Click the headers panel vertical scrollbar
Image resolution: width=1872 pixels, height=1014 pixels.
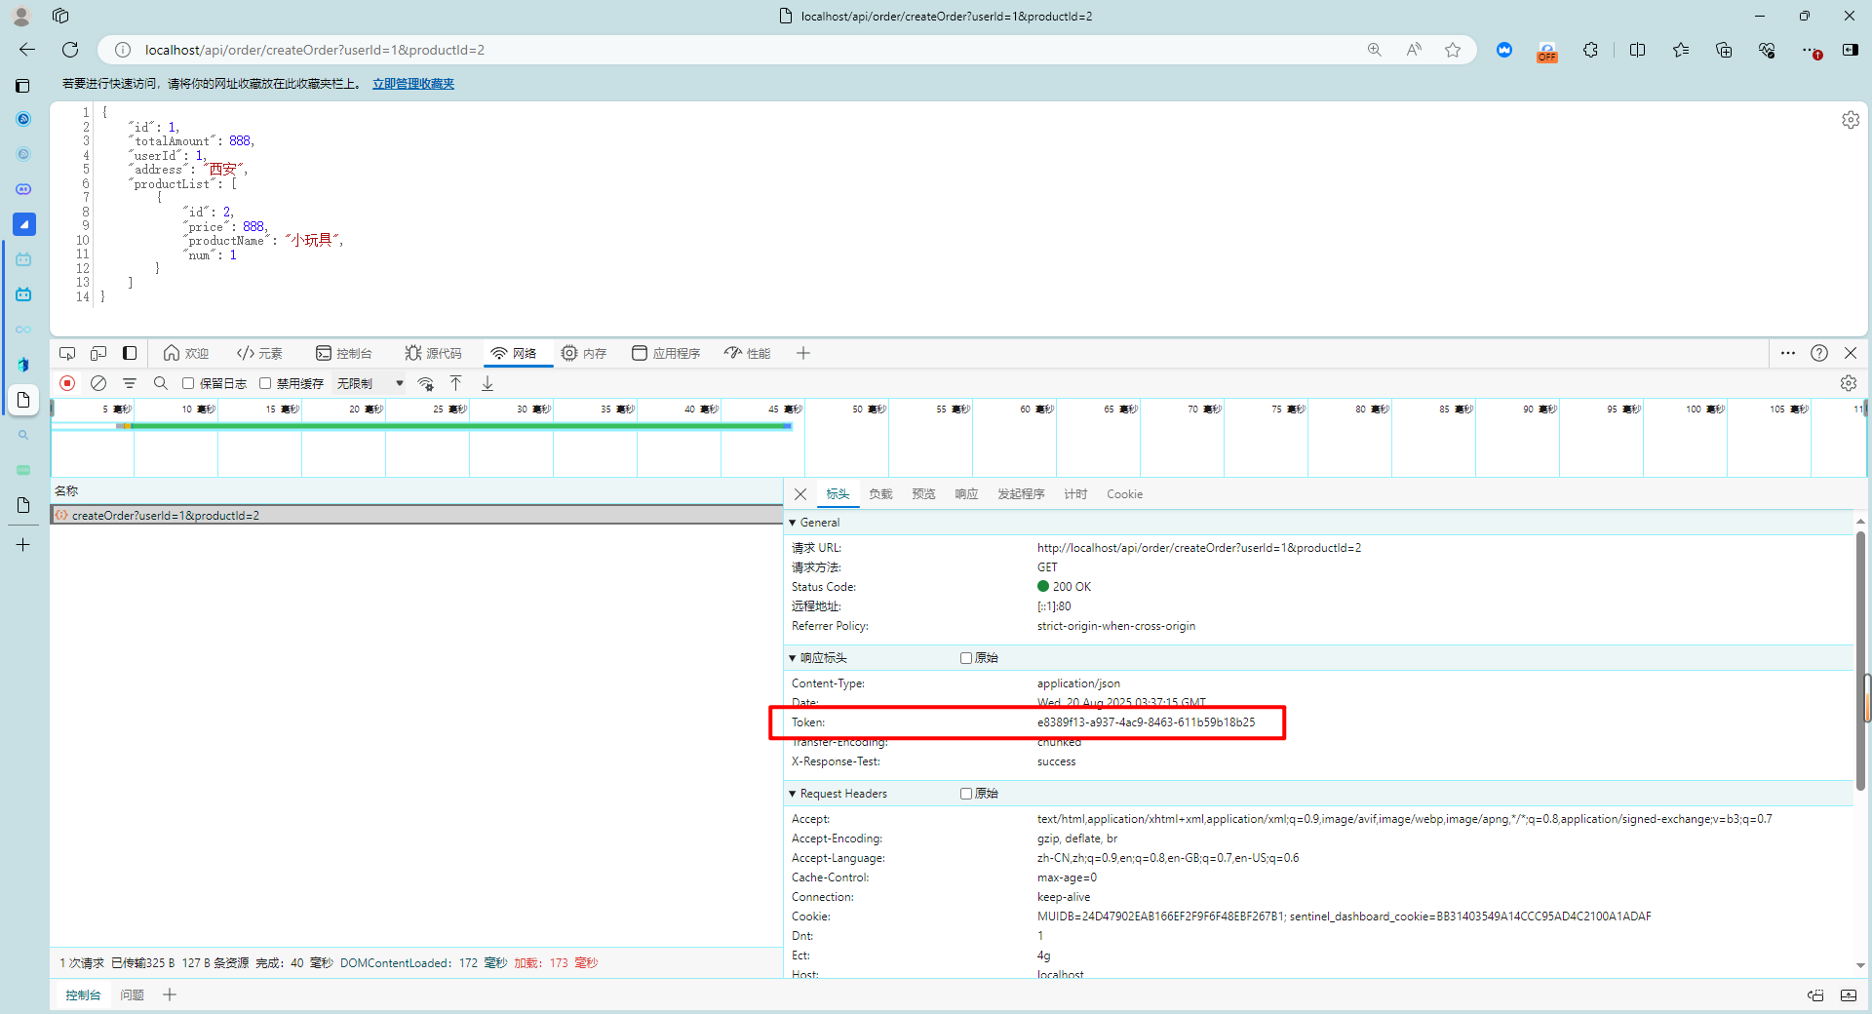point(1860,660)
